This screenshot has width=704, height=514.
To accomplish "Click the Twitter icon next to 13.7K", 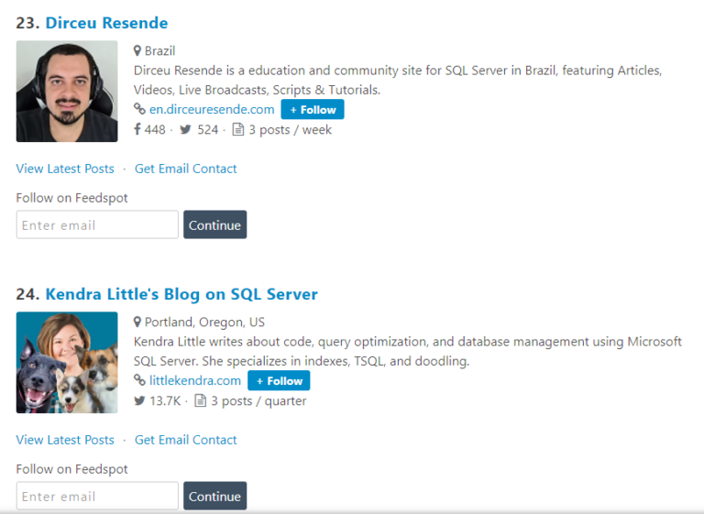I will (139, 401).
